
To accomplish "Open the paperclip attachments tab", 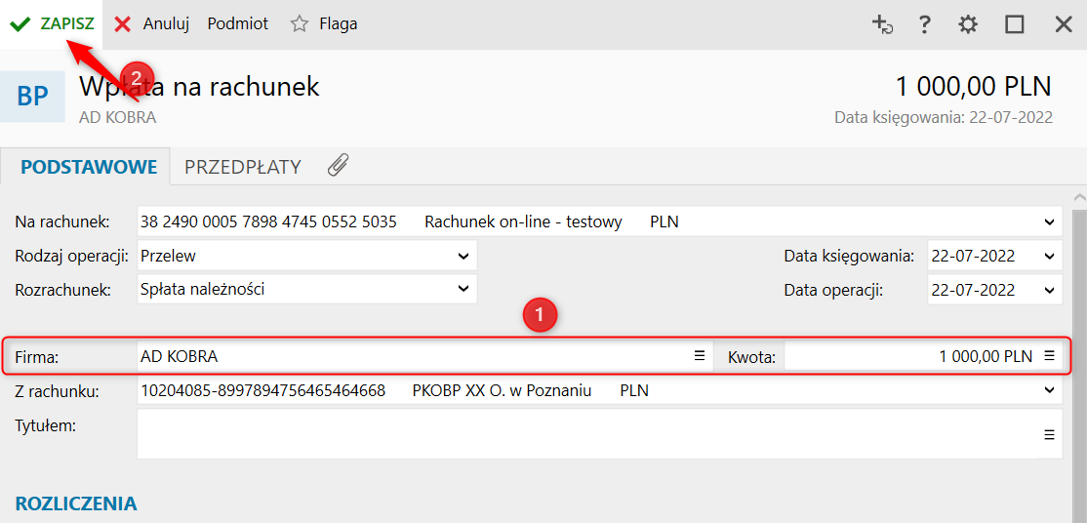I will [339, 165].
